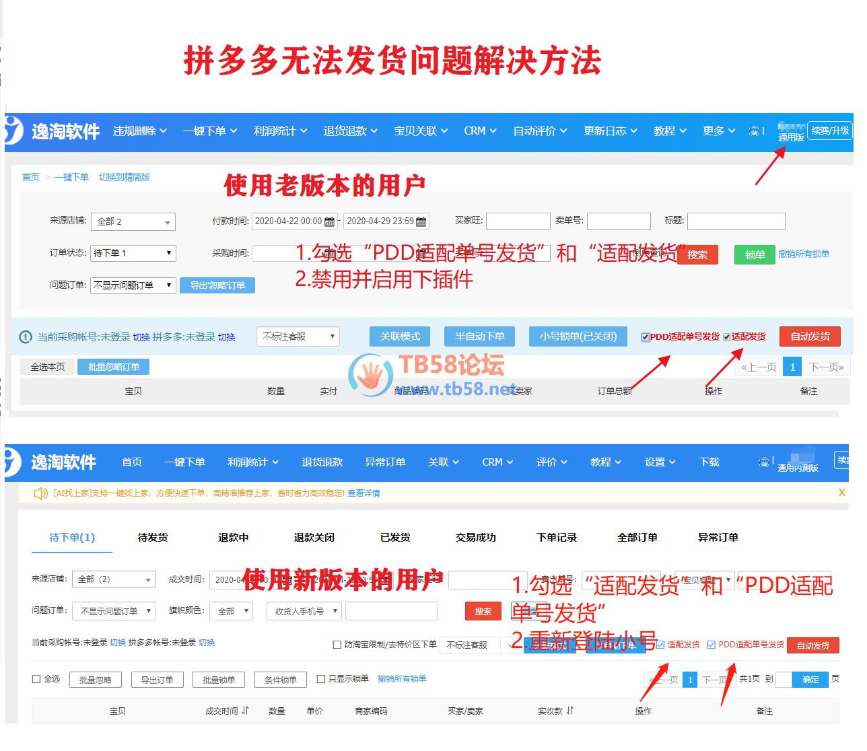This screenshot has width=867, height=751.
Task: Click the headset icon in new-version header
Action: pyautogui.click(x=764, y=462)
